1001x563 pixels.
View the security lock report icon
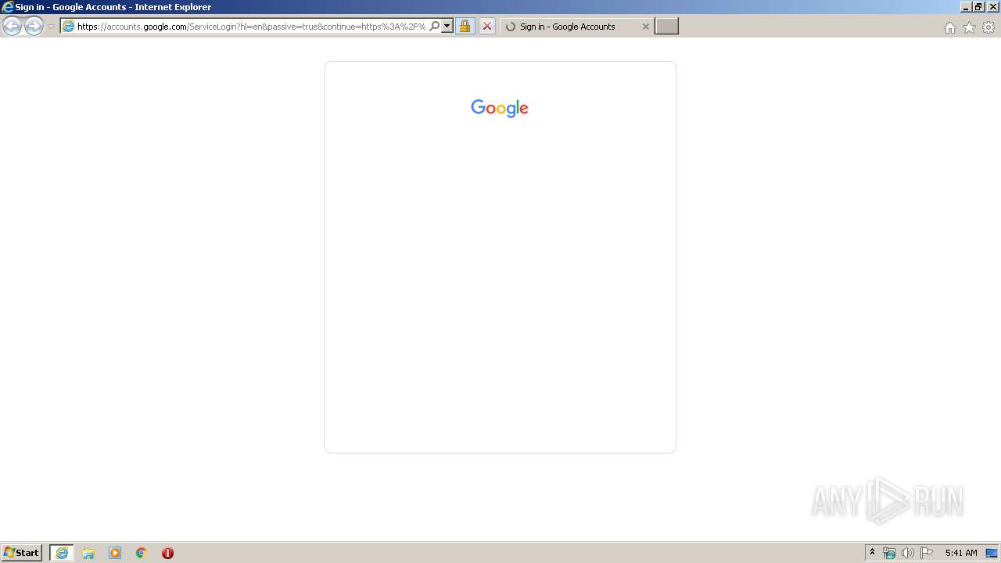pos(465,27)
